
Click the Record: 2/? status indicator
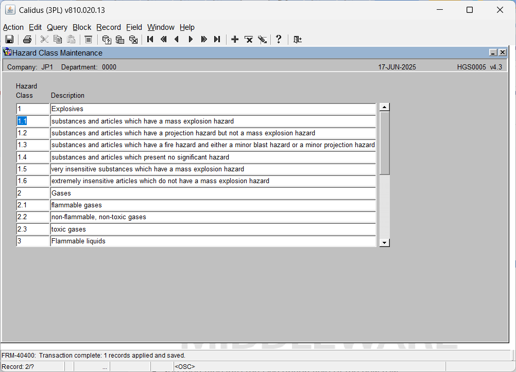pyautogui.click(x=18, y=366)
